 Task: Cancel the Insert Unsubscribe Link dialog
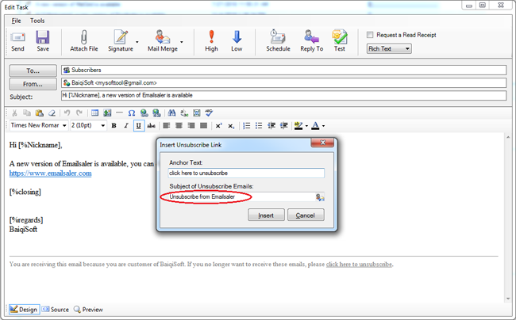pos(306,215)
